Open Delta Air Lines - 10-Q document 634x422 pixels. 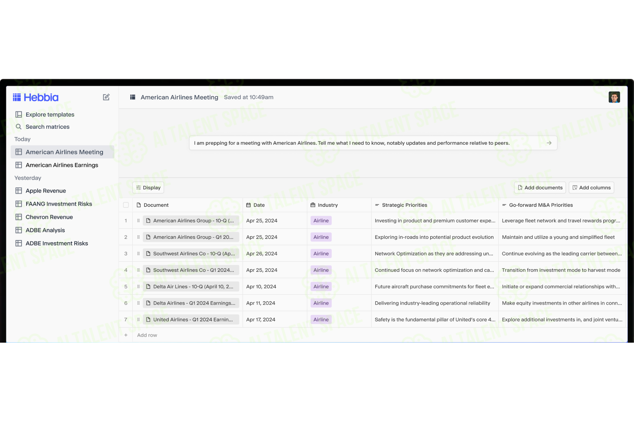(191, 287)
